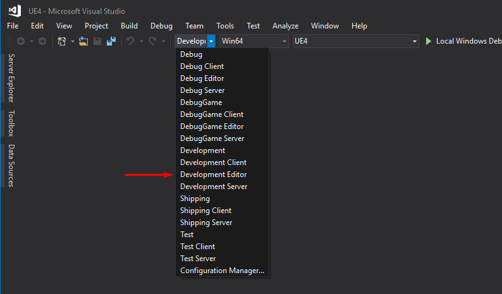Screen dimensions: 502x294
Task: Open the Test menu in menu bar
Action: coord(253,26)
